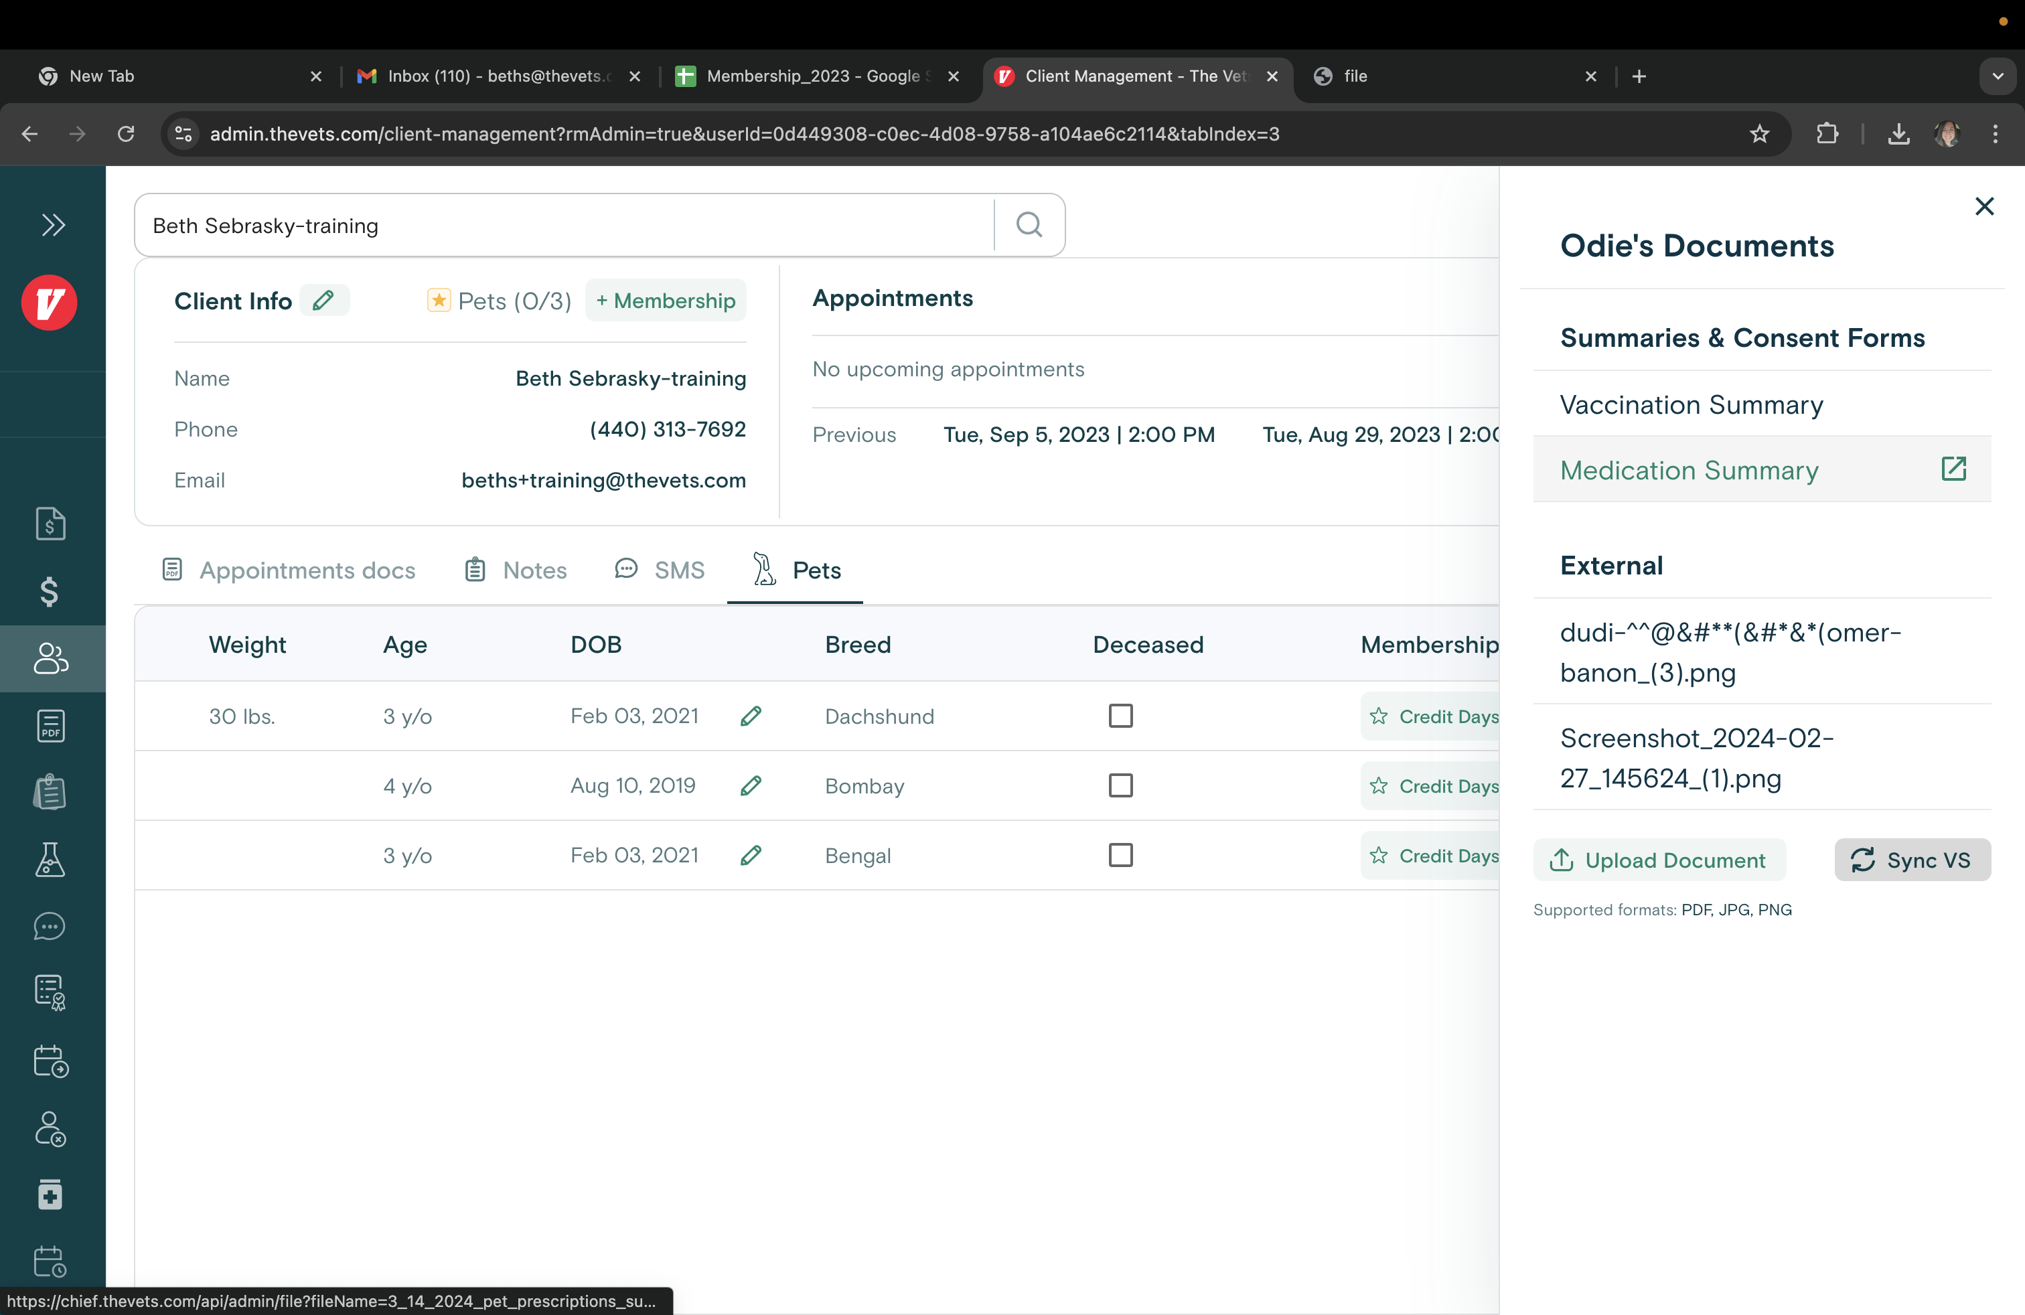Click Credit Days for the Bengal row

[x=1431, y=856]
